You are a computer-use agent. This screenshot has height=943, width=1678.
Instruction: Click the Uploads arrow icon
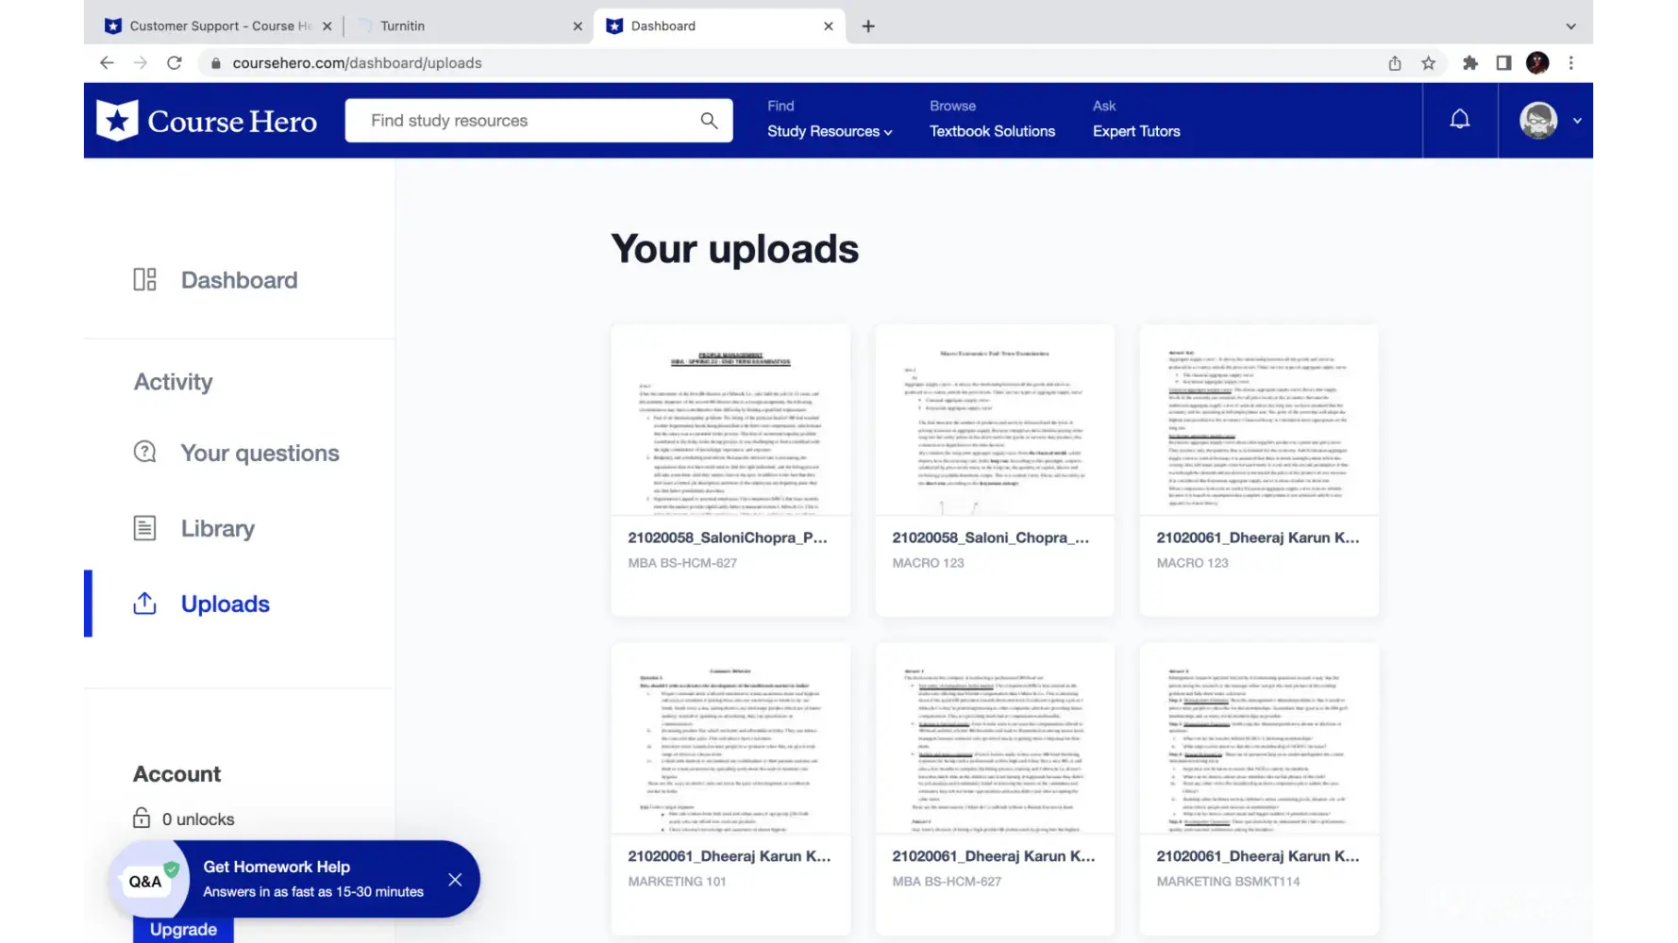[144, 604]
